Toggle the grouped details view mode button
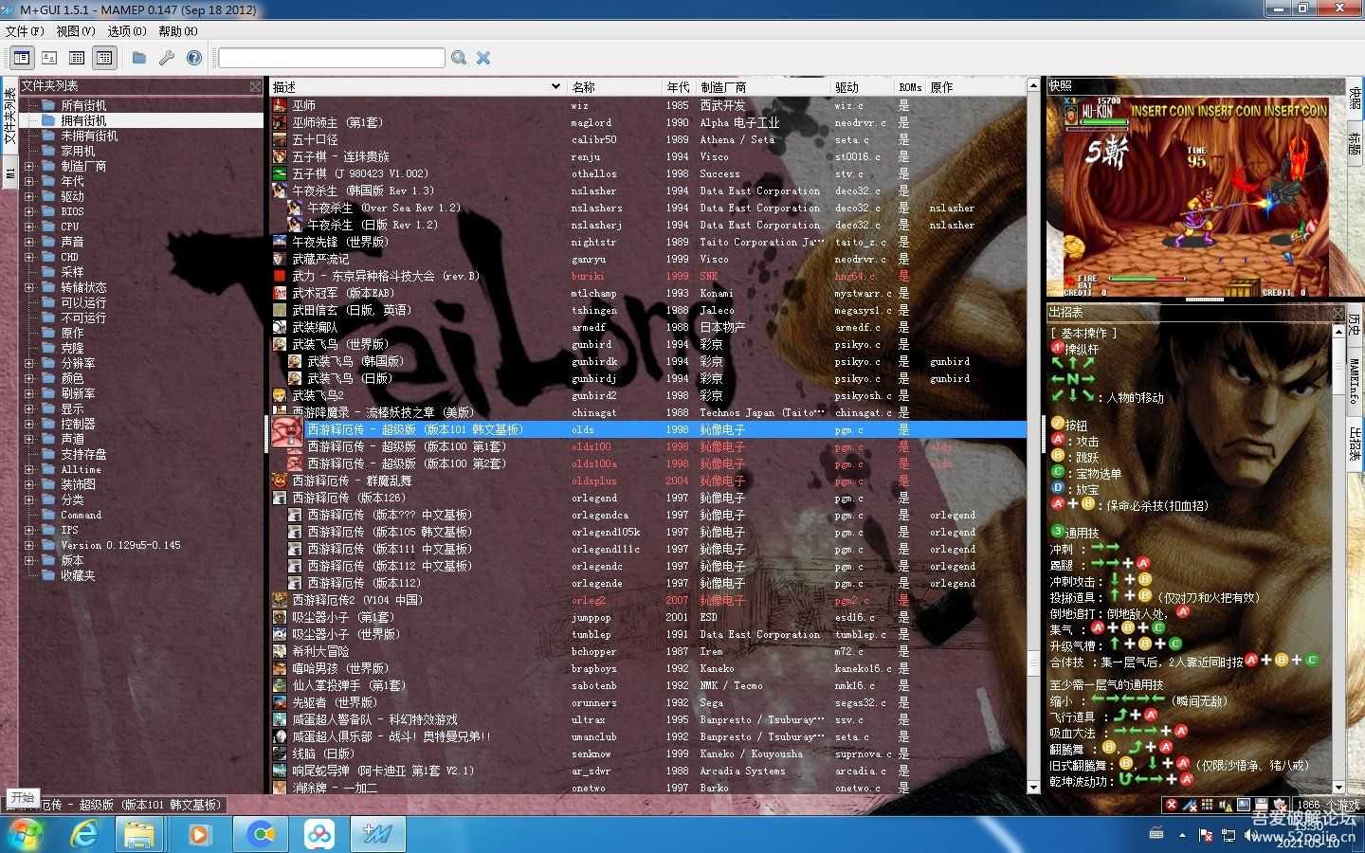This screenshot has height=853, width=1365. pos(104,57)
